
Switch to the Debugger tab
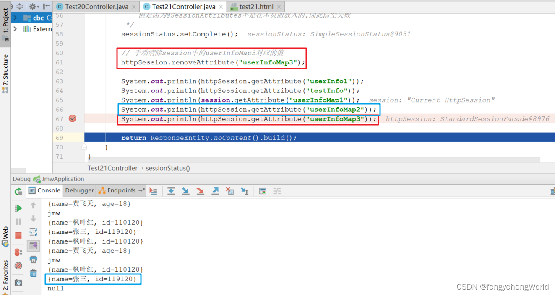coord(79,190)
